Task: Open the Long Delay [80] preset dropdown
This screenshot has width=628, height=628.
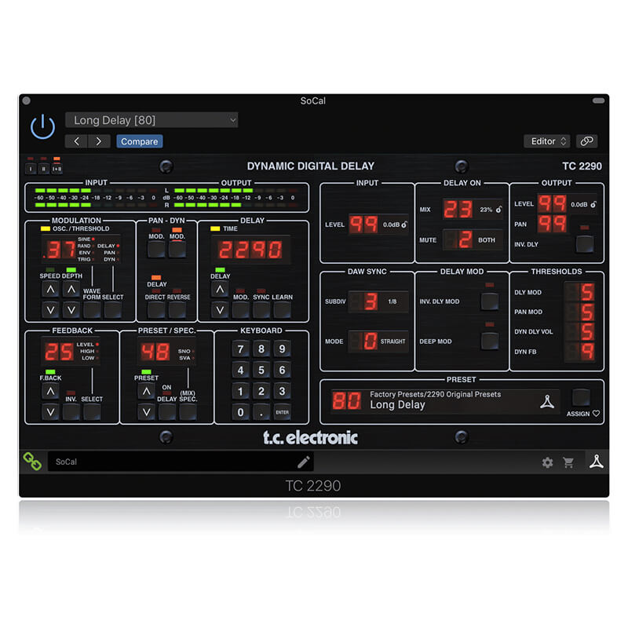Action: (152, 120)
